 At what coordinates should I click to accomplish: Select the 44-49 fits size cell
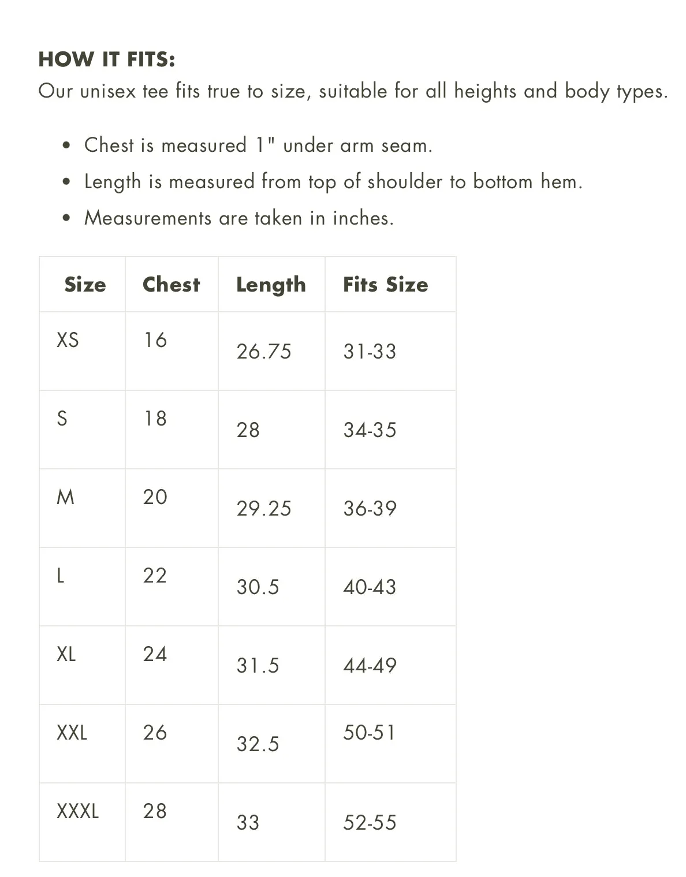370,665
